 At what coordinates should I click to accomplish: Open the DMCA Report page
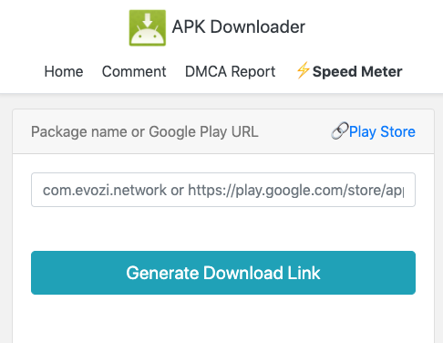(230, 72)
